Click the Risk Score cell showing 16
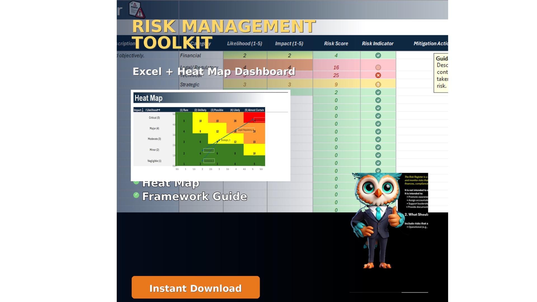Screen dimensions: 537x302 coord(336,67)
